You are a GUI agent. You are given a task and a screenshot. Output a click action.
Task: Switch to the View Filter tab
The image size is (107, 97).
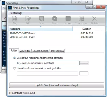[25, 51]
